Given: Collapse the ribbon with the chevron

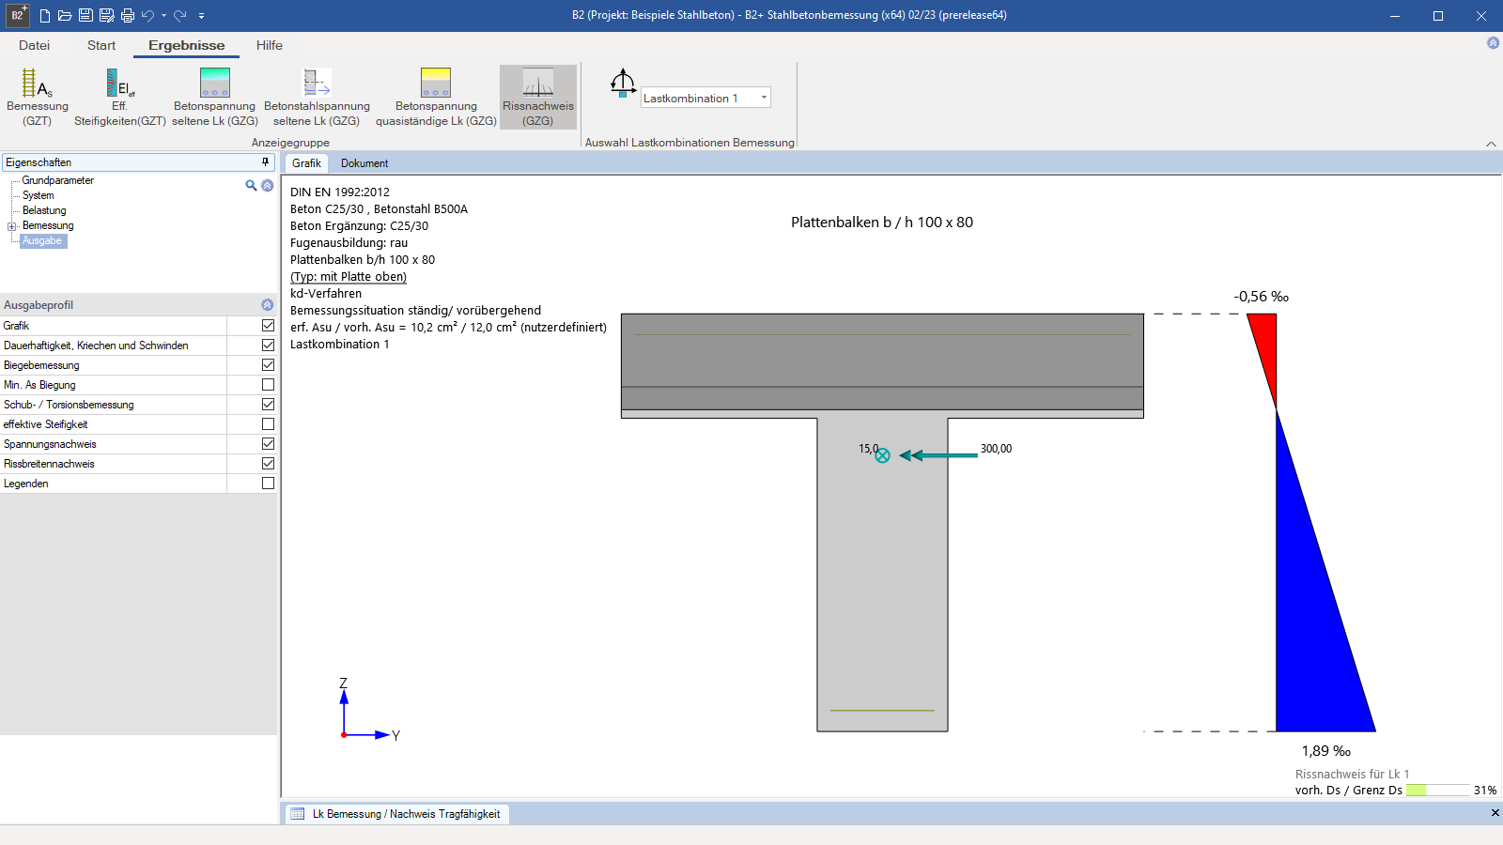Looking at the screenshot, I should 1491,144.
